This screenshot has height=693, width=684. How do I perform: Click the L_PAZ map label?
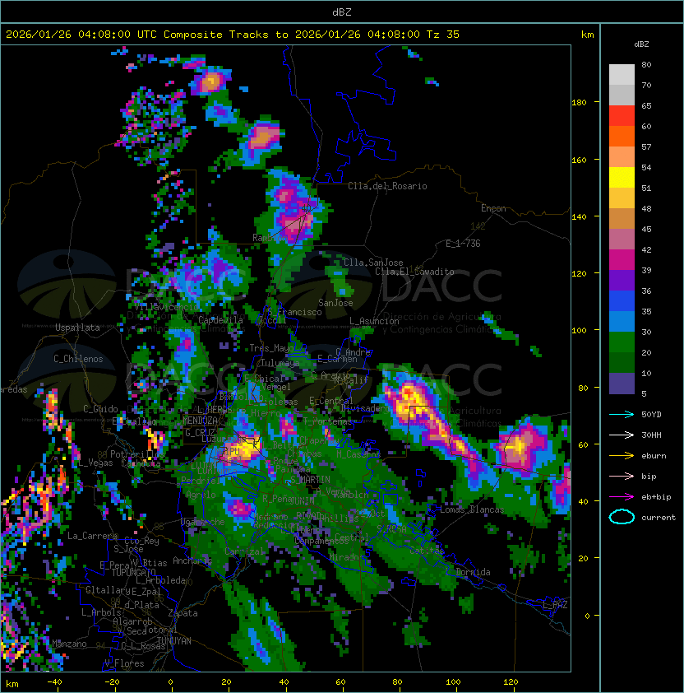pos(555,605)
